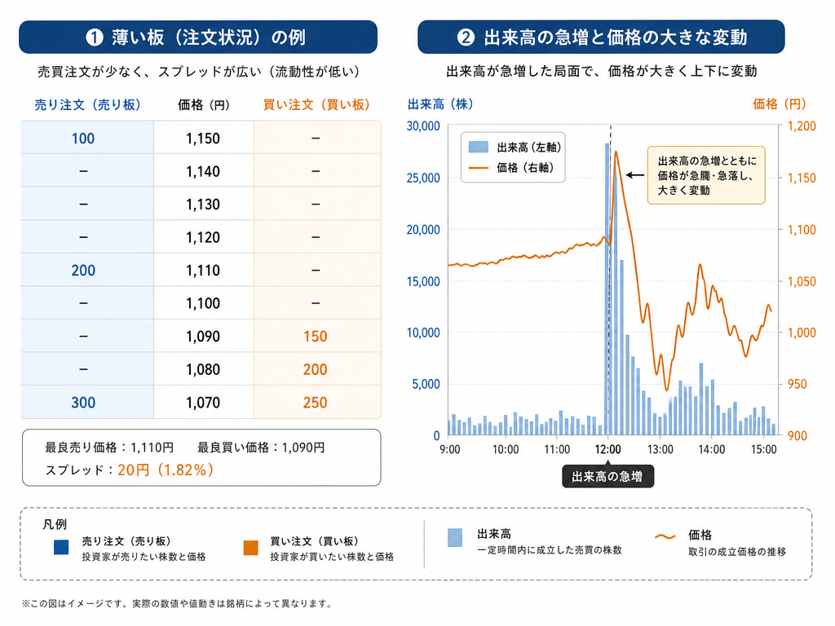Screen dimensions: 835x626
Task: Click the 1,120 price cell
Action: coord(203,237)
